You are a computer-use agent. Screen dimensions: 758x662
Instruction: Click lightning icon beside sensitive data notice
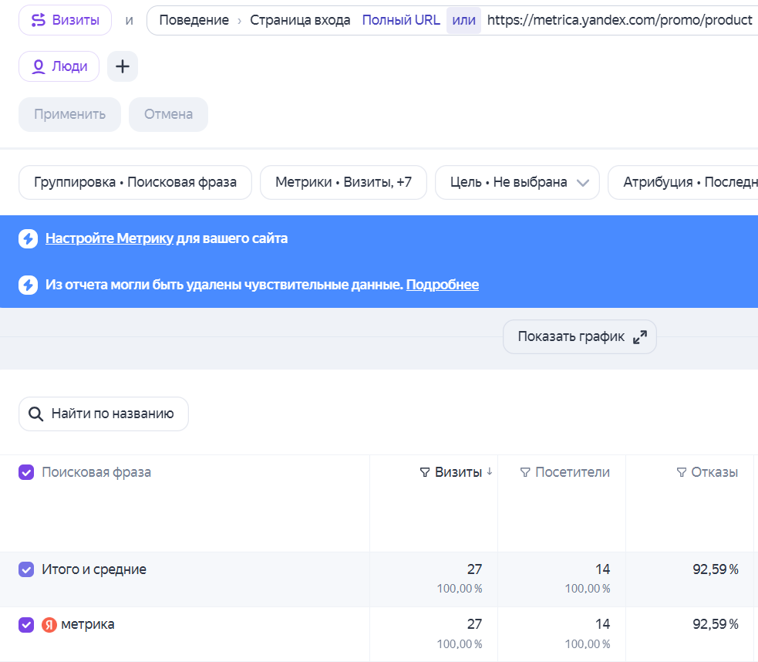point(28,285)
